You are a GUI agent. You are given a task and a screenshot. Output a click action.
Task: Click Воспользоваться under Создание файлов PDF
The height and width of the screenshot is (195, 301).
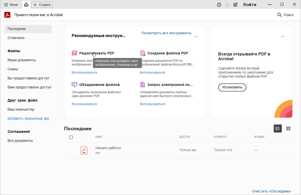tap(153, 72)
